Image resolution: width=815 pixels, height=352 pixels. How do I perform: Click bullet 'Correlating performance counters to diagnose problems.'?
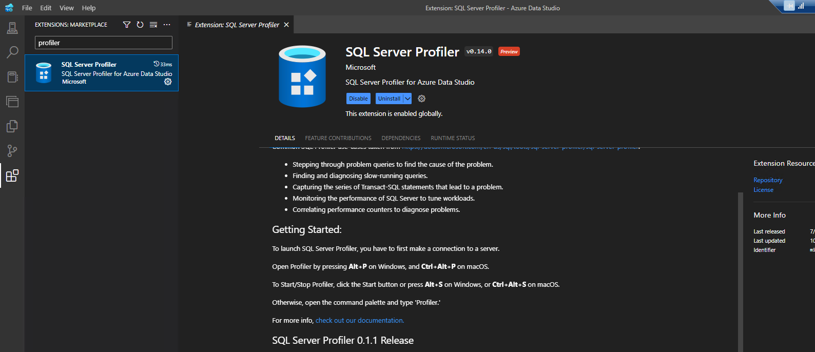(376, 209)
